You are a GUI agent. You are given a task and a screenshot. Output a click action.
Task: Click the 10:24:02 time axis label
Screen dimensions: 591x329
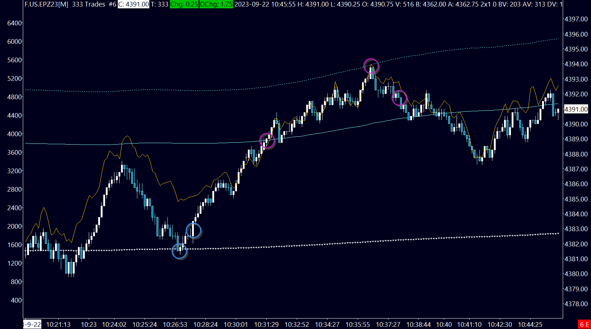pos(114,325)
